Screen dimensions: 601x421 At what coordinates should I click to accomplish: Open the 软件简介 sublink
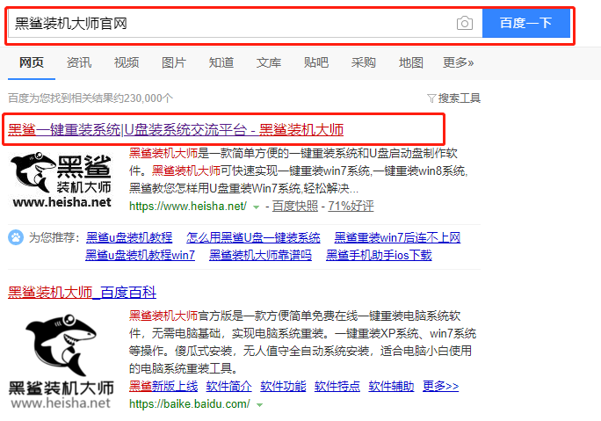(x=228, y=386)
